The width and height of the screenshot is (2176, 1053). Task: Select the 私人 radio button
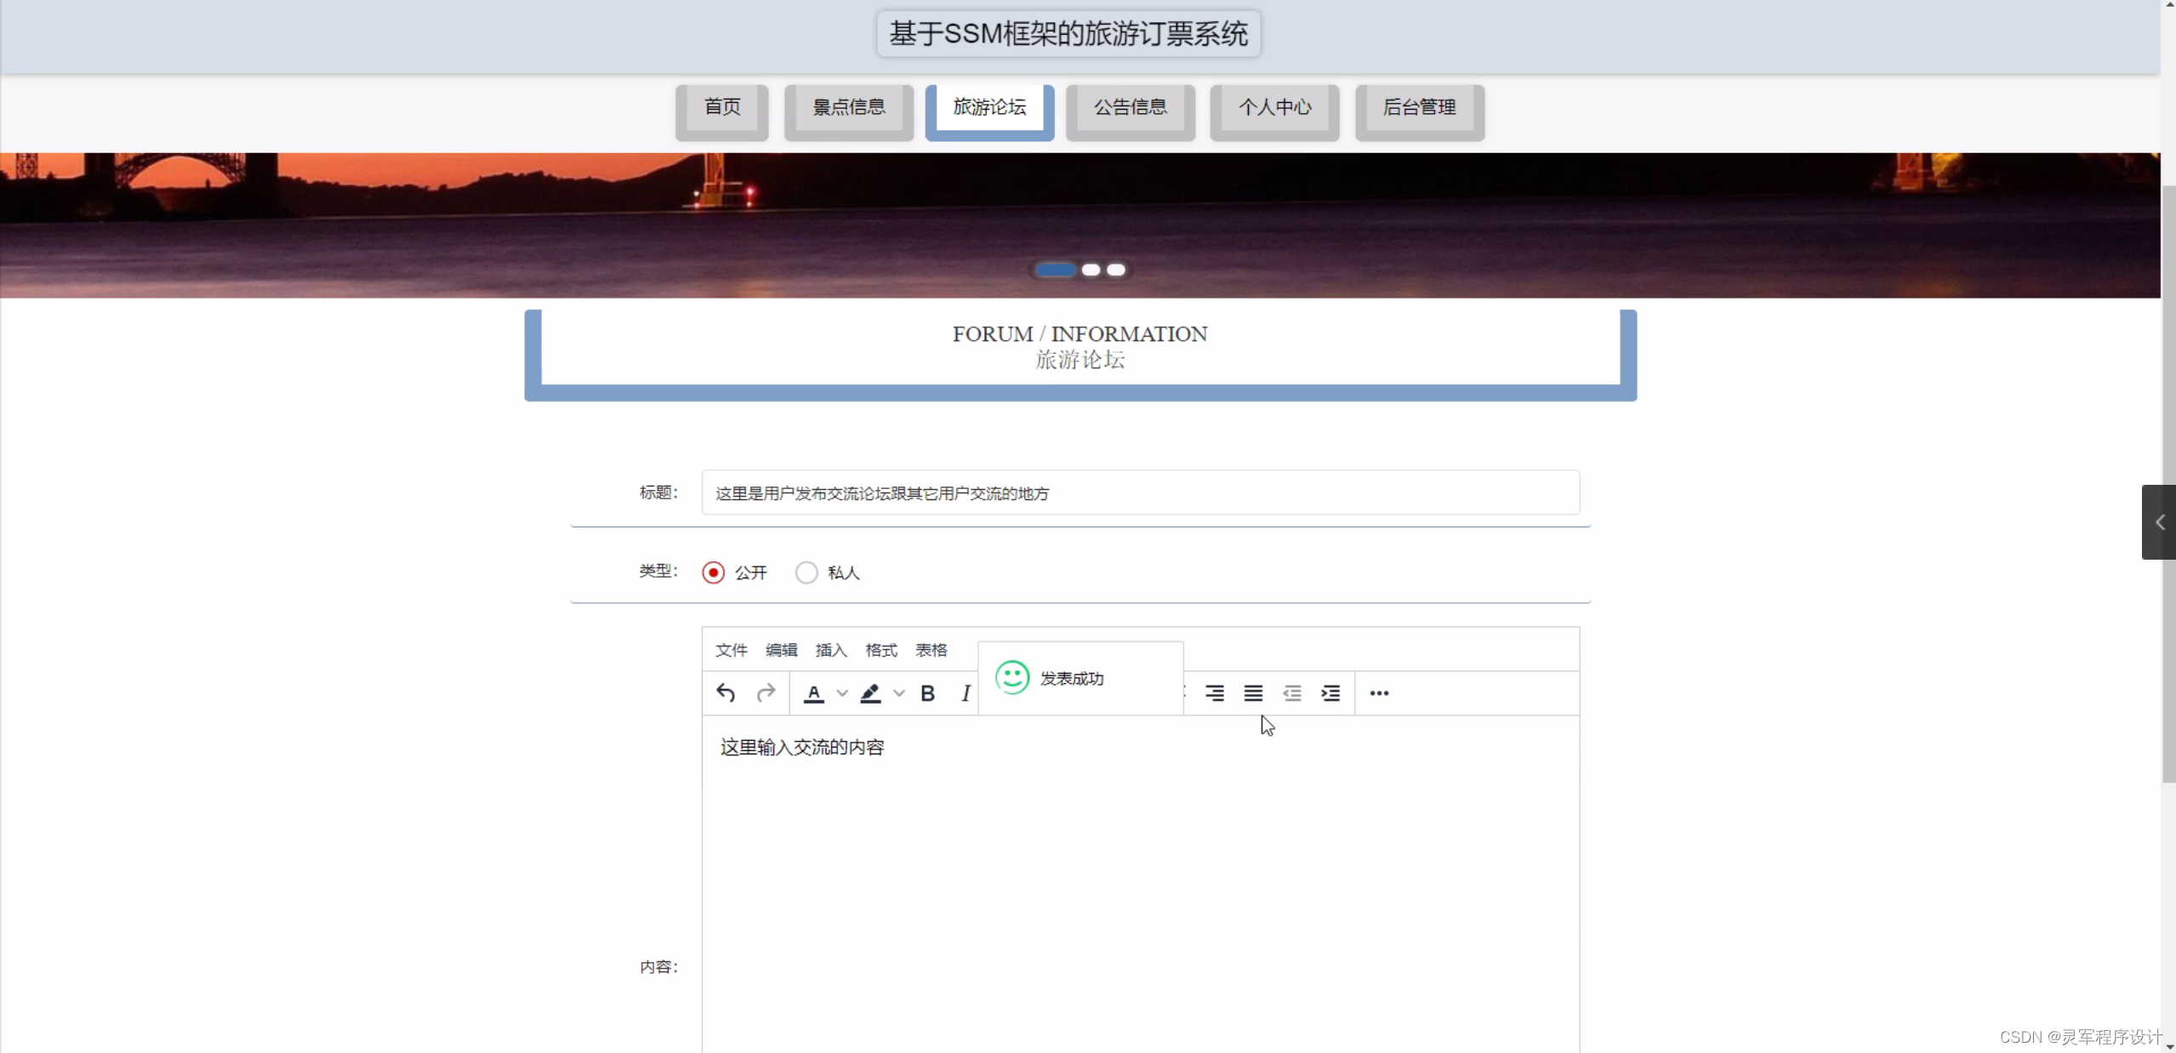[x=806, y=572]
